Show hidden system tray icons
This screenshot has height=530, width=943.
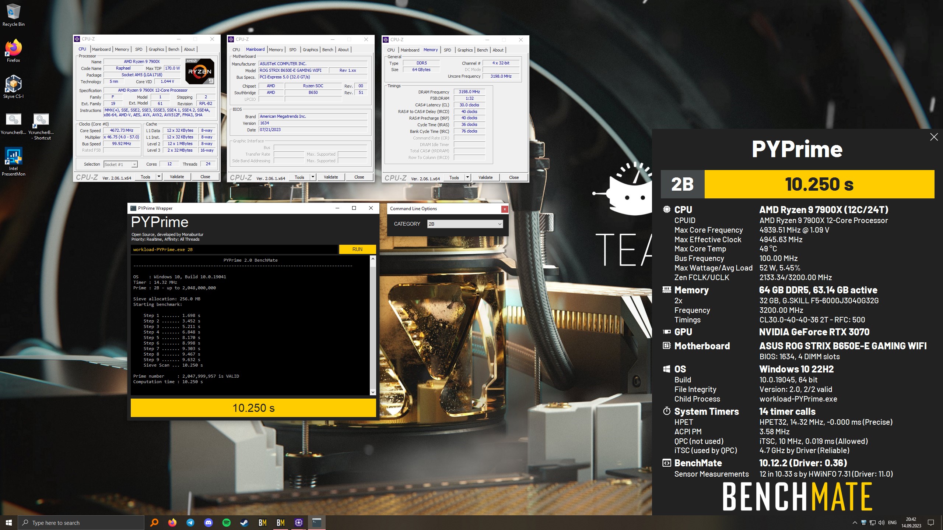[x=855, y=523]
